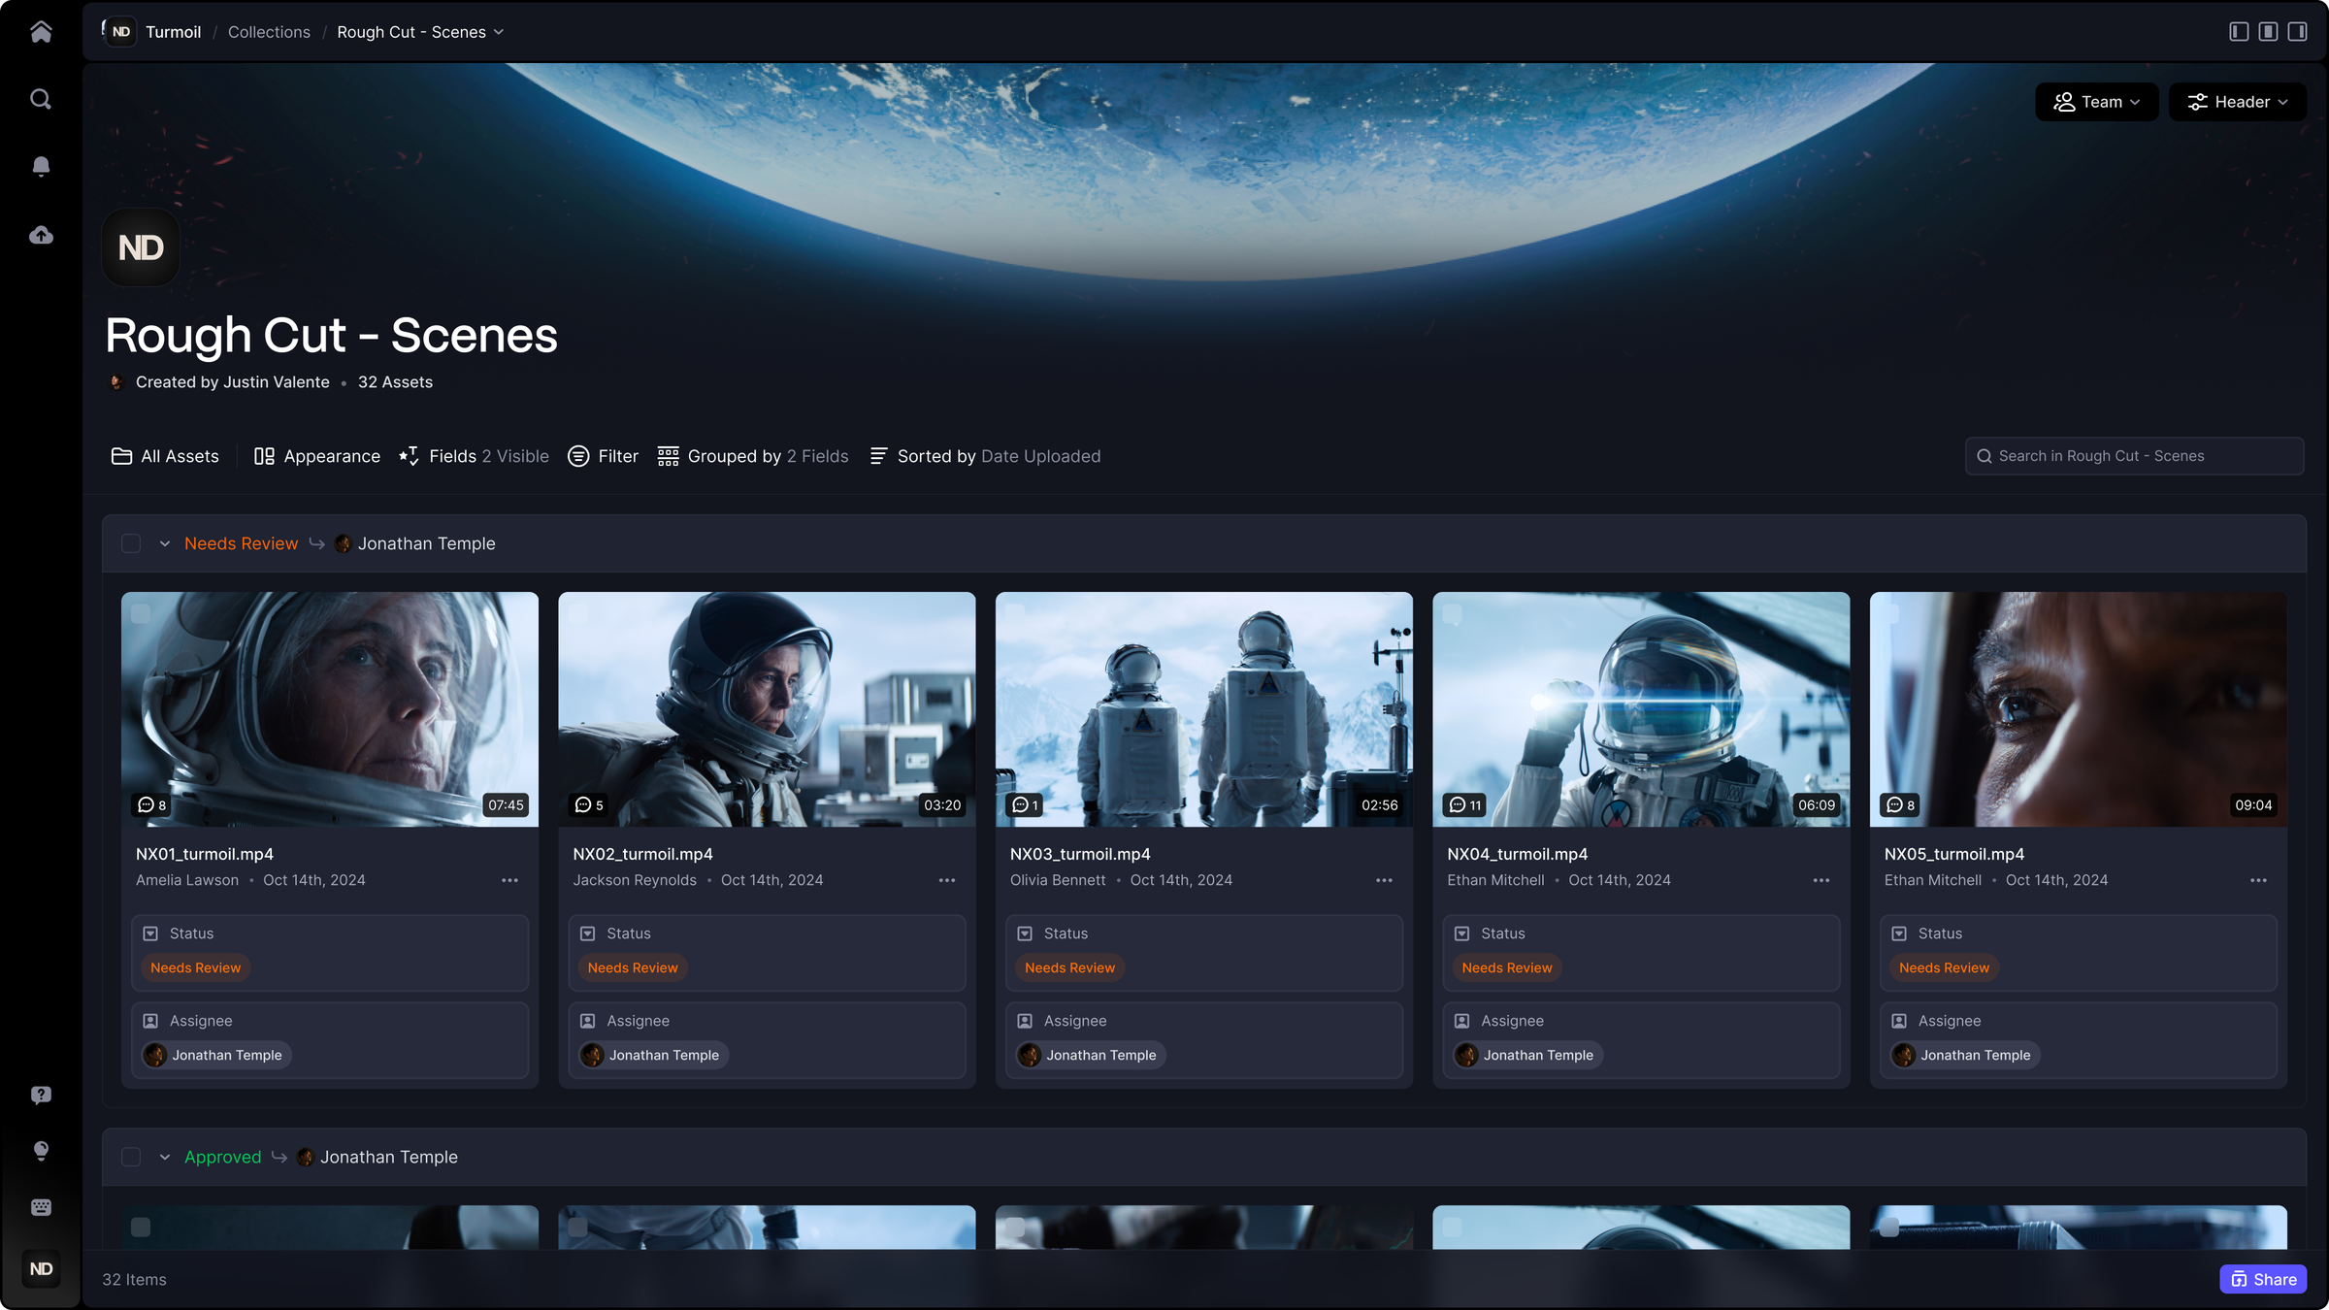Screen dimensions: 2329x1310
Task: Change status of NX01_turmoil.mp4 Needs Review
Action: point(196,967)
